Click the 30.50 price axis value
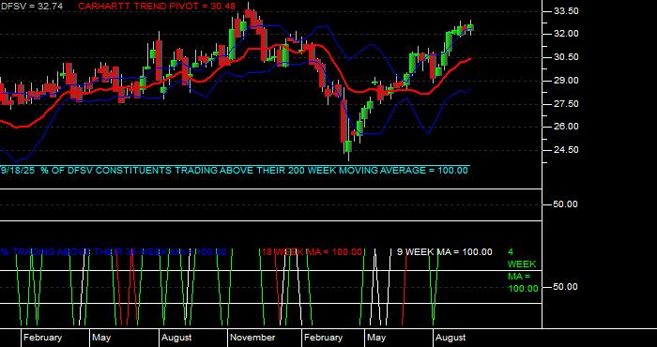 pyautogui.click(x=567, y=57)
